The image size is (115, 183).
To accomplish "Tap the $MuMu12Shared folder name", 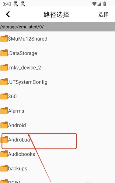I will 28,39.
